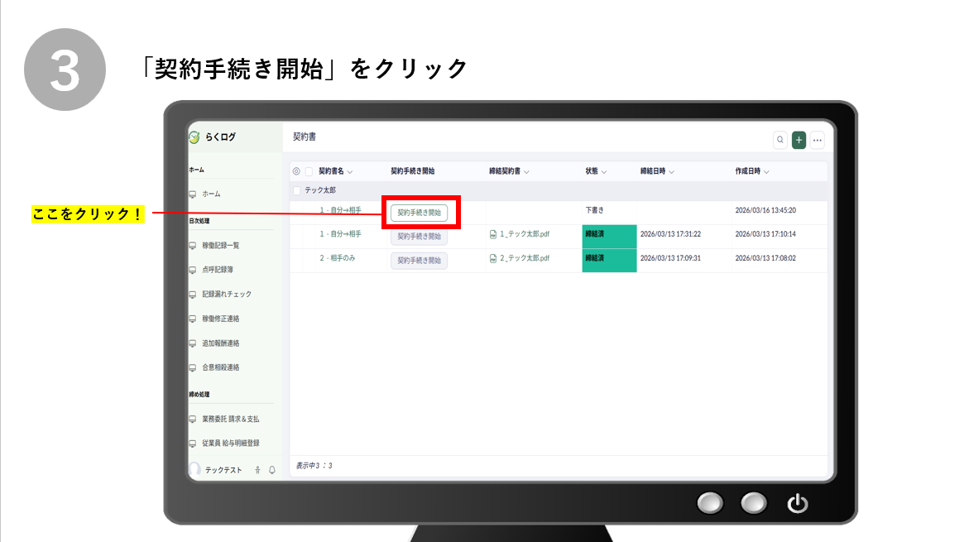Open the 状態 column dropdown
The image size is (969, 542).
(x=604, y=172)
